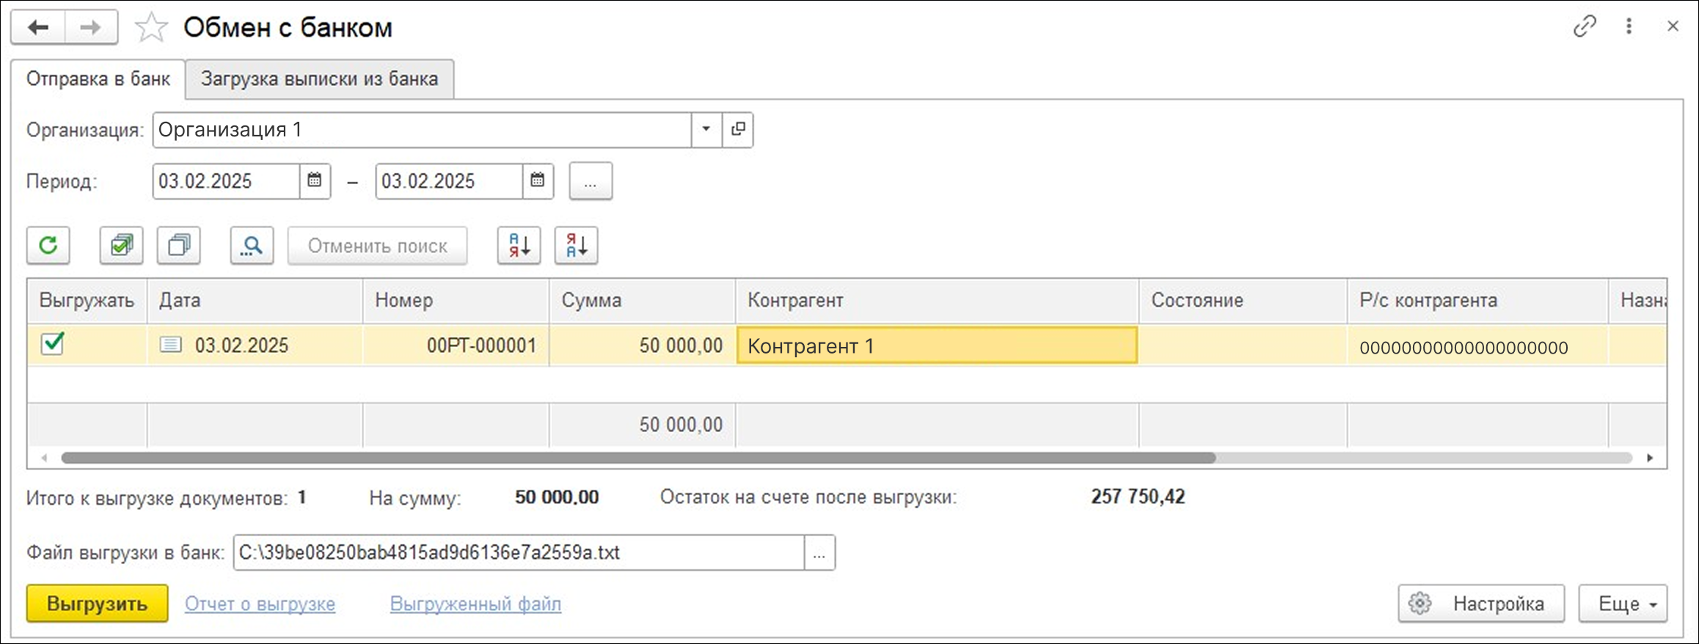Image resolution: width=1699 pixels, height=644 pixels.
Task: Sort the list ascending
Action: (x=519, y=245)
